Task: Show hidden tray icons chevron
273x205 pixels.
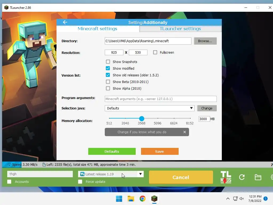Action: coord(228,199)
